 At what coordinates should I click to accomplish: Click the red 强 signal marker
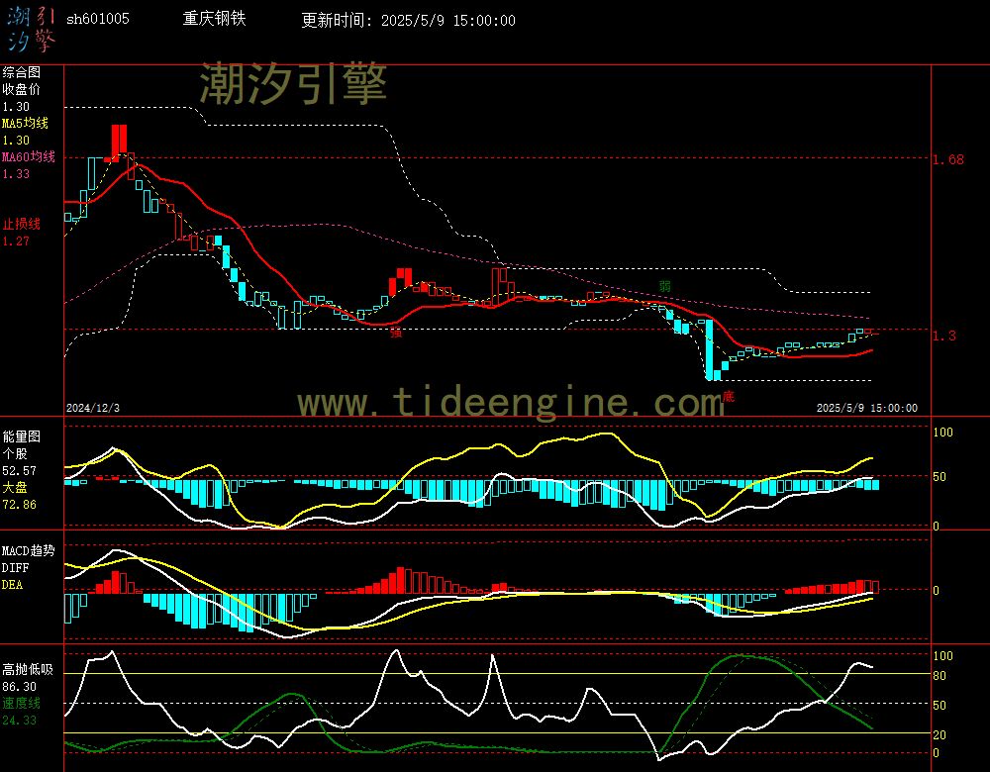click(x=396, y=333)
